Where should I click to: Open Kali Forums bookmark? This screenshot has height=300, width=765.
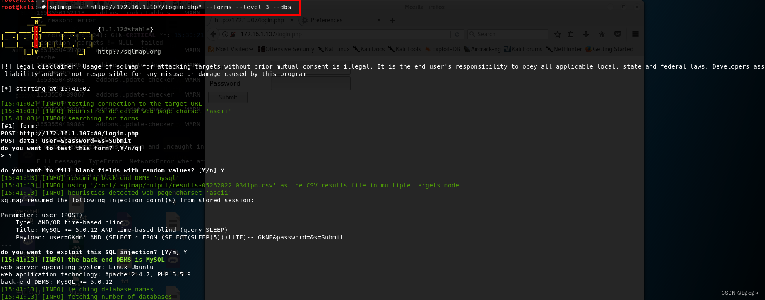tap(523, 49)
